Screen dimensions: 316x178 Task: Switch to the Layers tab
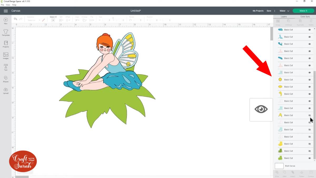pos(284,17)
